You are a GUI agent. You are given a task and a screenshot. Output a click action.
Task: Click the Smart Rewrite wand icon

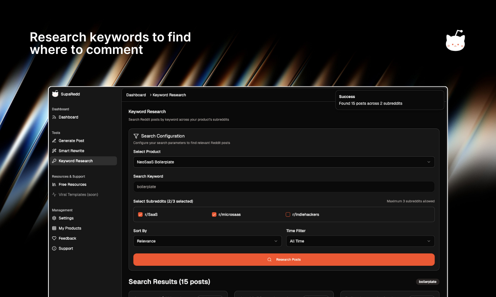pos(54,151)
